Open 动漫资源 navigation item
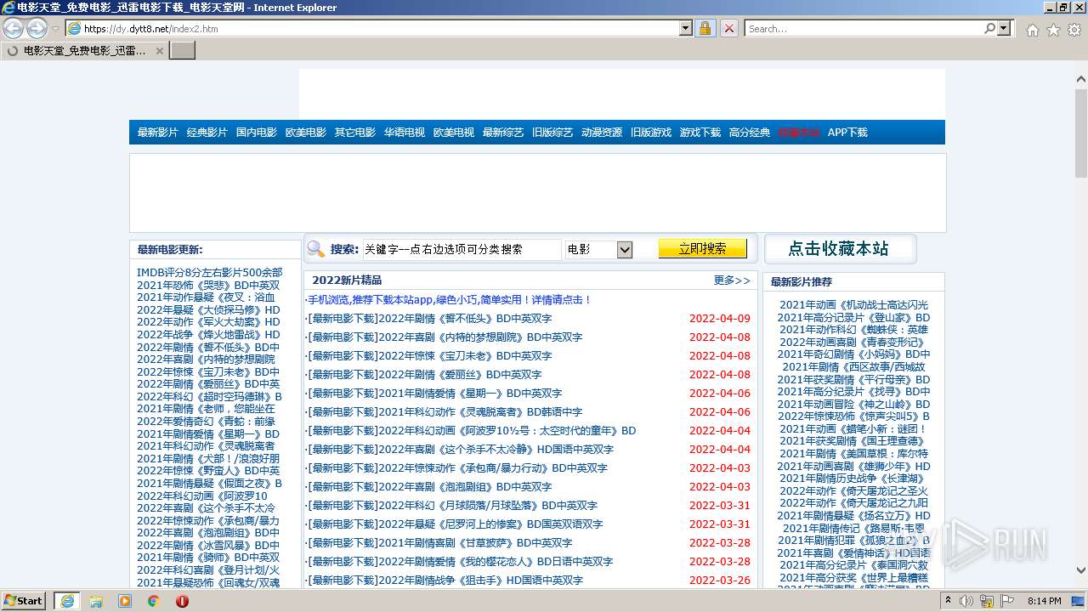1088x612 pixels. click(x=602, y=133)
